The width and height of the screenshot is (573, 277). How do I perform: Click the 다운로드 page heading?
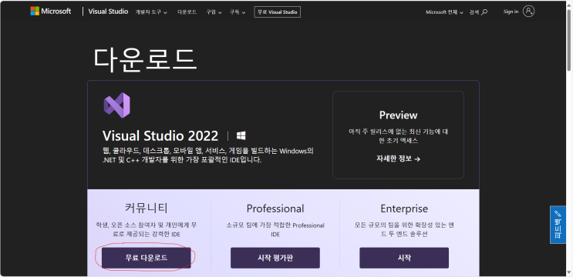click(x=146, y=59)
